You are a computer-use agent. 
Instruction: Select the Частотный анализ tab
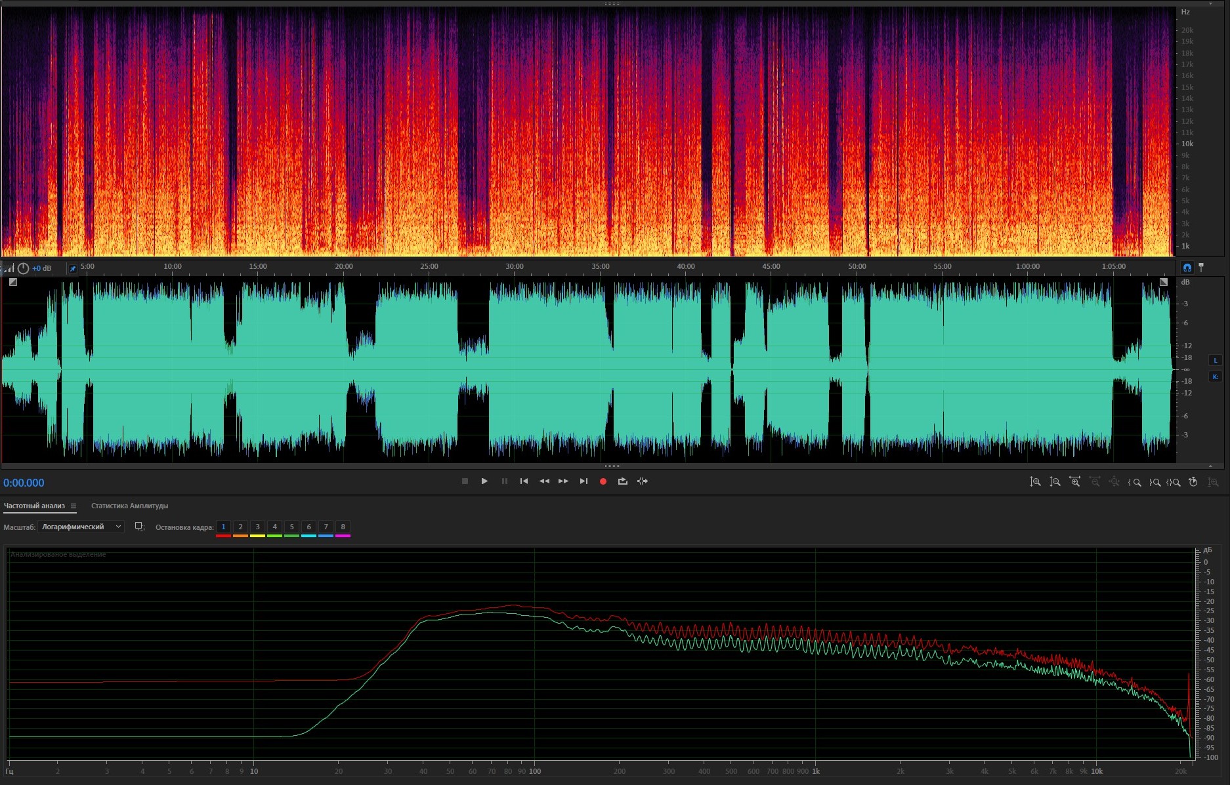coord(34,506)
